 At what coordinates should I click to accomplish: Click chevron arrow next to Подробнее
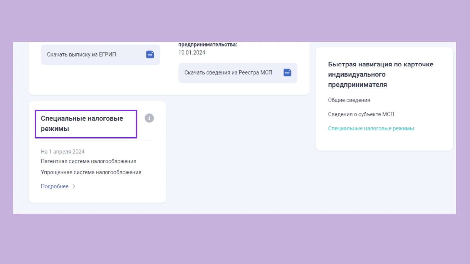pyautogui.click(x=74, y=186)
